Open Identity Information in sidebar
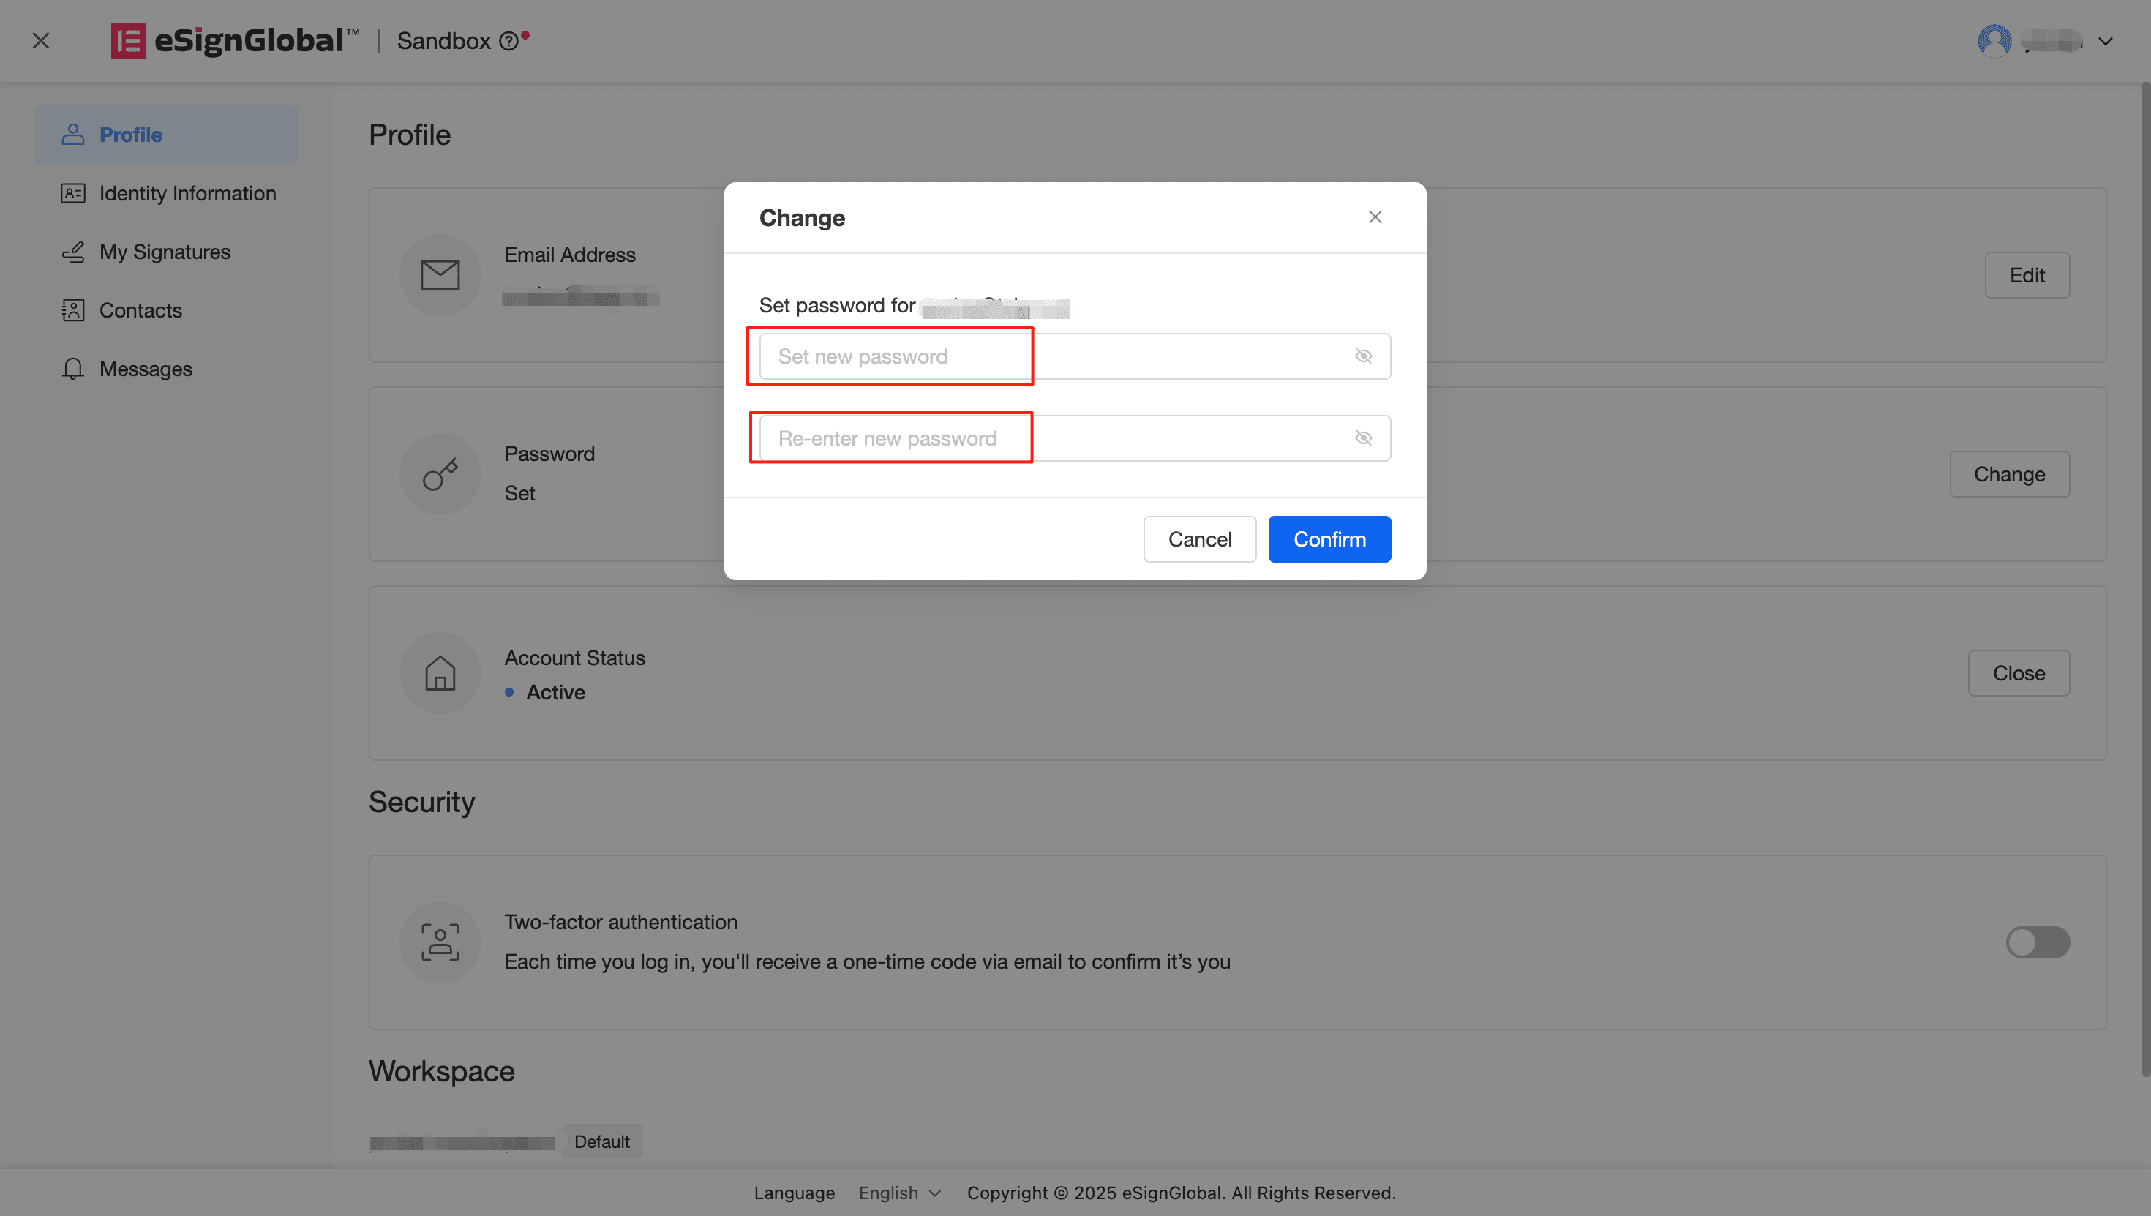The height and width of the screenshot is (1216, 2151). 187,193
